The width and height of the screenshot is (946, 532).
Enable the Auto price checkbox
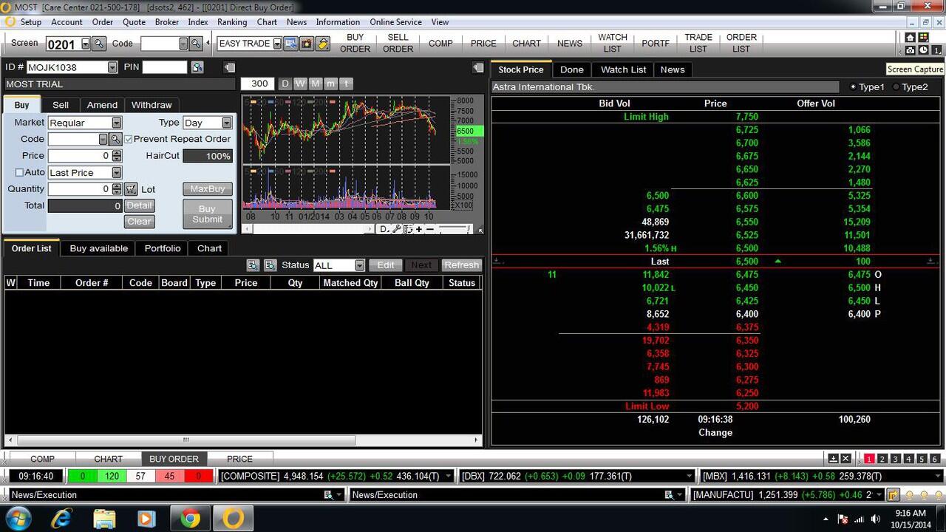point(19,172)
